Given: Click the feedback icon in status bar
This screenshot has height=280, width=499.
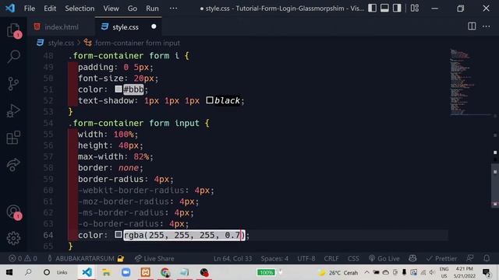Looking at the screenshot, I should pos(469,258).
